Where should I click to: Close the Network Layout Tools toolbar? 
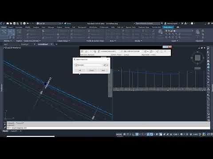click(x=170, y=47)
